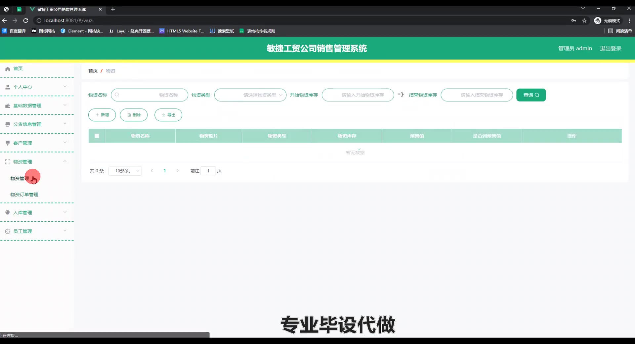Click the 删除 delete button

[134, 115]
